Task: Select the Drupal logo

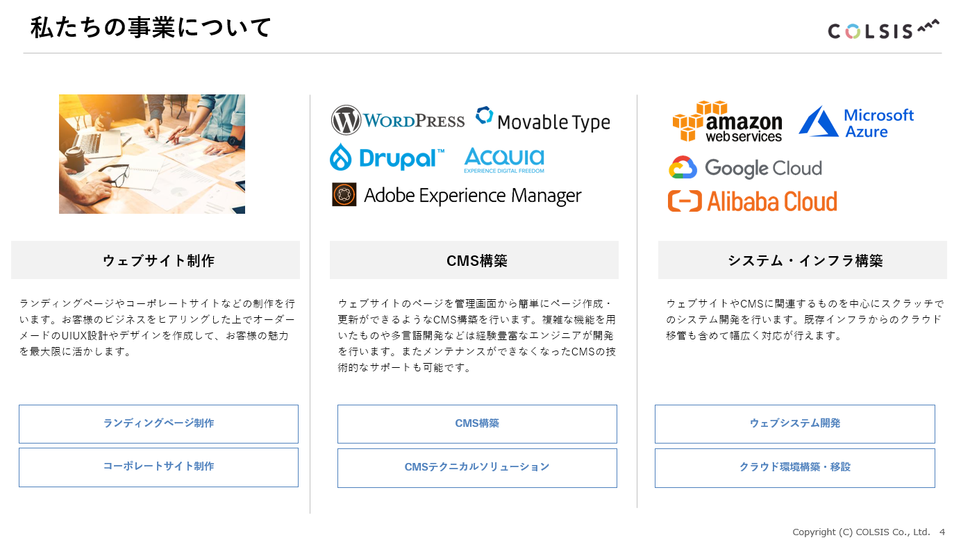Action: [x=387, y=158]
